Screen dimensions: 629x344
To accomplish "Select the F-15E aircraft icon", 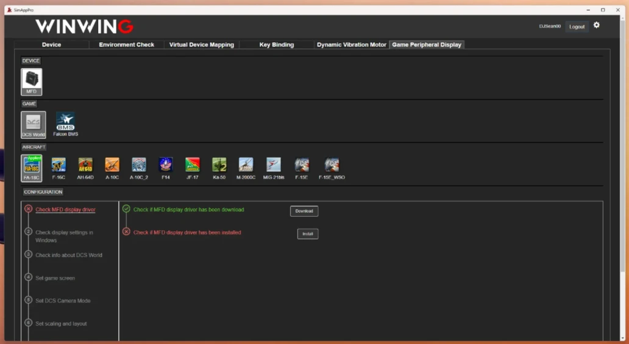I will pos(302,168).
